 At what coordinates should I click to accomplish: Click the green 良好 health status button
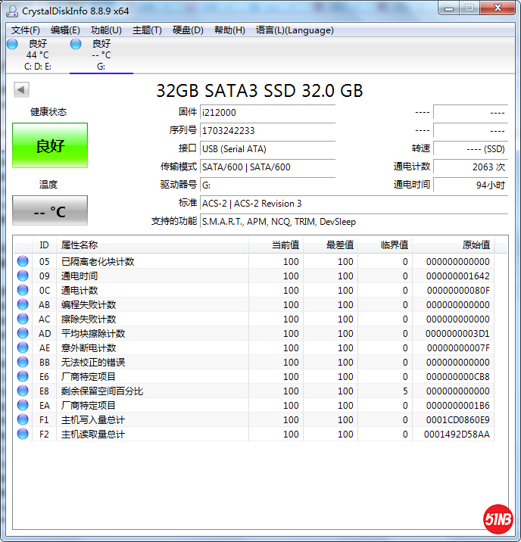coord(50,145)
